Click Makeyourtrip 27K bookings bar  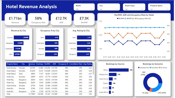113,74
